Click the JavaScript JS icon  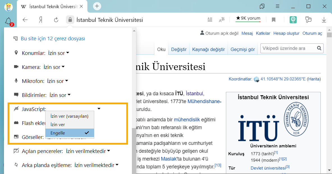[x=16, y=109]
